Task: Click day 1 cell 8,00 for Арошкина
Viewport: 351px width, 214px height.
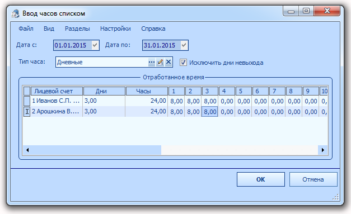Action: click(x=176, y=111)
